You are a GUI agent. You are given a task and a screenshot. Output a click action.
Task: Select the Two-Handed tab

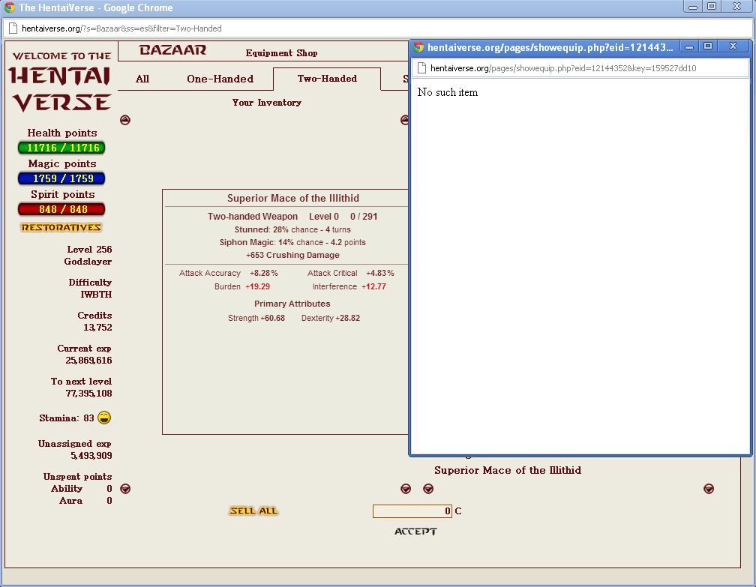[x=327, y=79]
